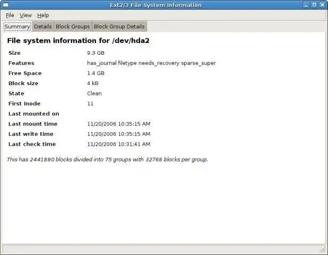Open the Help menu

pyautogui.click(x=43, y=15)
